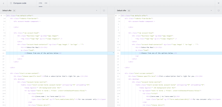Collapse line 24 fold in V1 pane
Screen dimensions: 222x107
[x=5, y=82]
